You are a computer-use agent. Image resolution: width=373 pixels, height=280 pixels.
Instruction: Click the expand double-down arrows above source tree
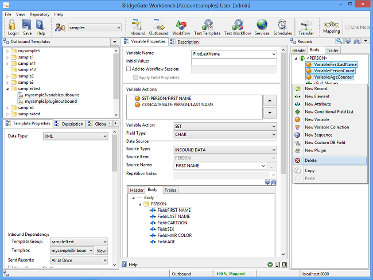[267, 182]
